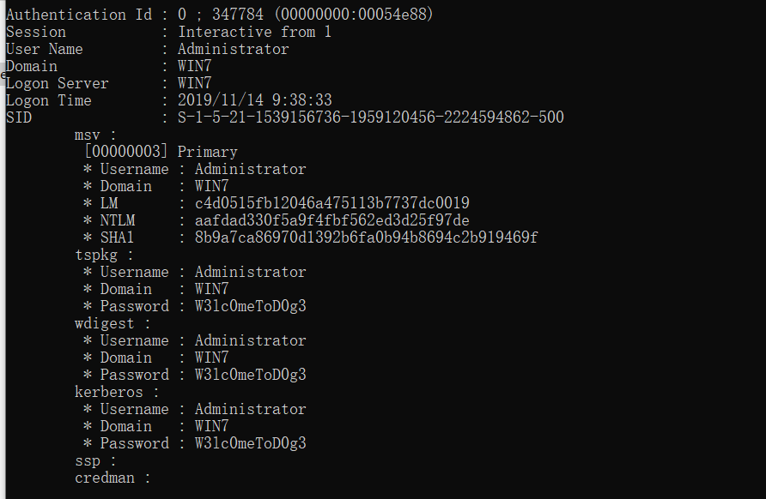Click the Username value under kerberos
The width and height of the screenshot is (766, 499).
click(x=250, y=409)
